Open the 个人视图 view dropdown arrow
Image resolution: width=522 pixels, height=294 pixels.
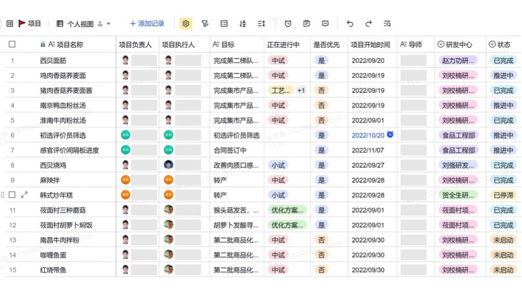(108, 24)
